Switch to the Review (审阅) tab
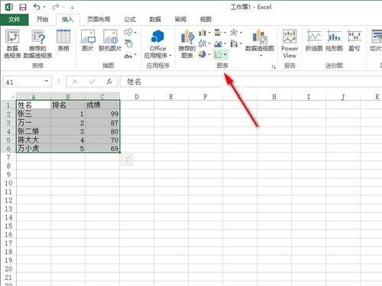Viewport: 382px width, 286px height. pos(180,19)
